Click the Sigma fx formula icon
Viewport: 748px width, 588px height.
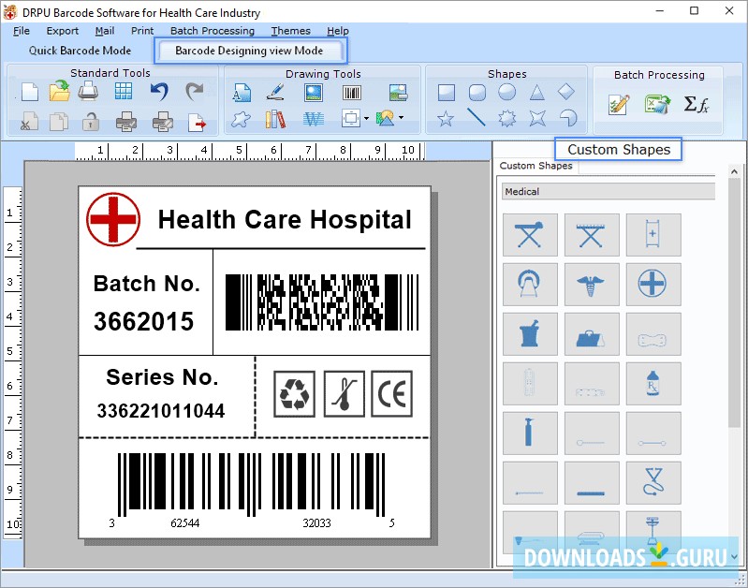(x=696, y=104)
